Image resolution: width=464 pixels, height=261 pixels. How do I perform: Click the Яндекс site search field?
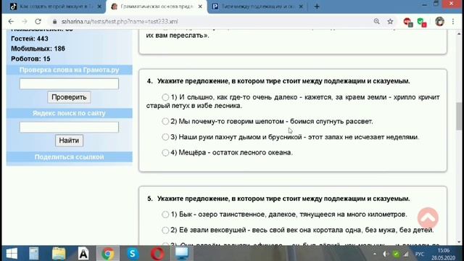(69, 127)
